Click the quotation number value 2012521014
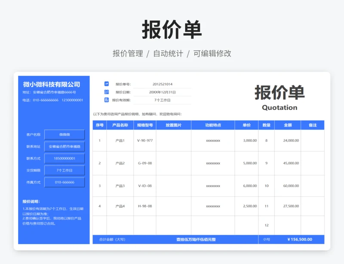 [163, 84]
